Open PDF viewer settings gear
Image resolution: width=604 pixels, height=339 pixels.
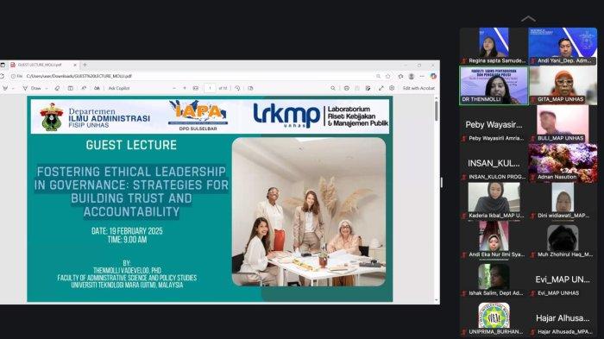click(x=392, y=88)
